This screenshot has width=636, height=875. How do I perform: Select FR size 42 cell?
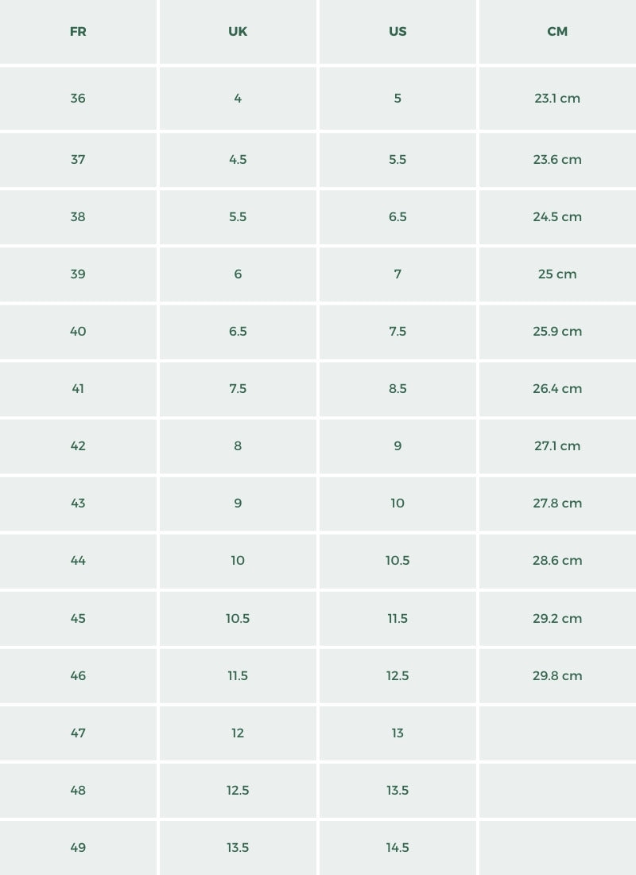coord(78,446)
